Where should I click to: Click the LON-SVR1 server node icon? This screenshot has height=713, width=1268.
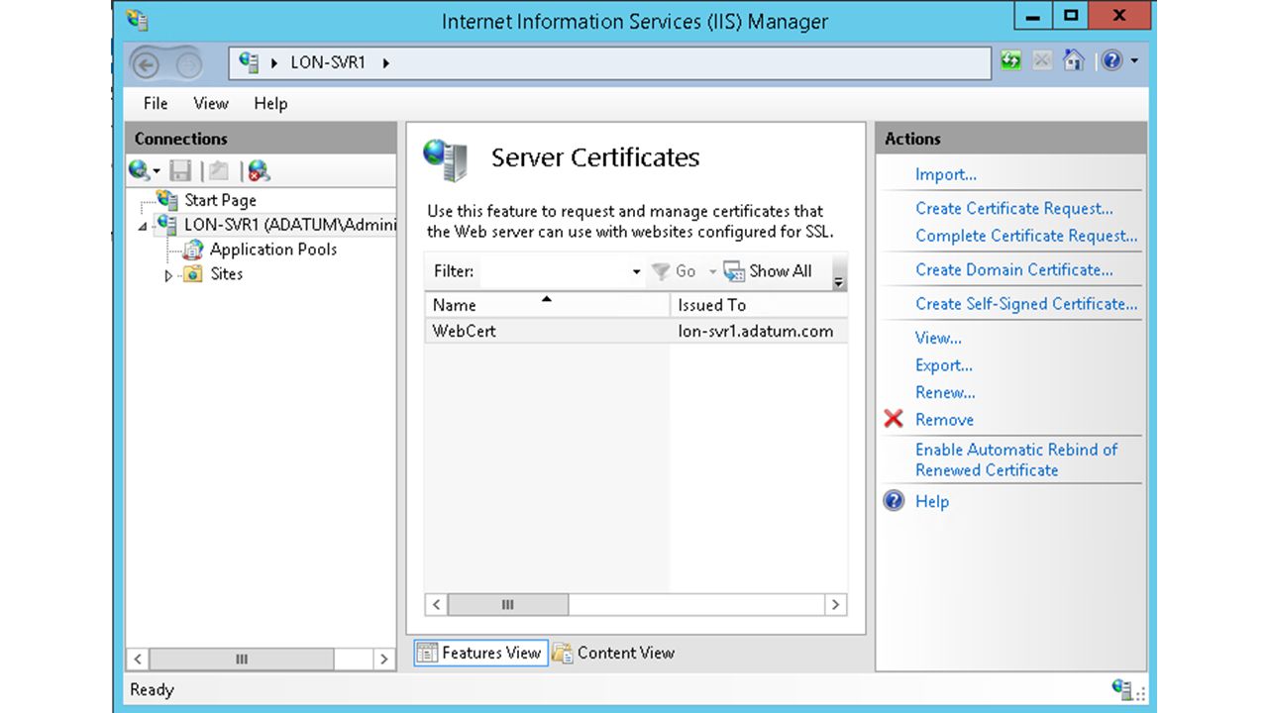(x=166, y=225)
